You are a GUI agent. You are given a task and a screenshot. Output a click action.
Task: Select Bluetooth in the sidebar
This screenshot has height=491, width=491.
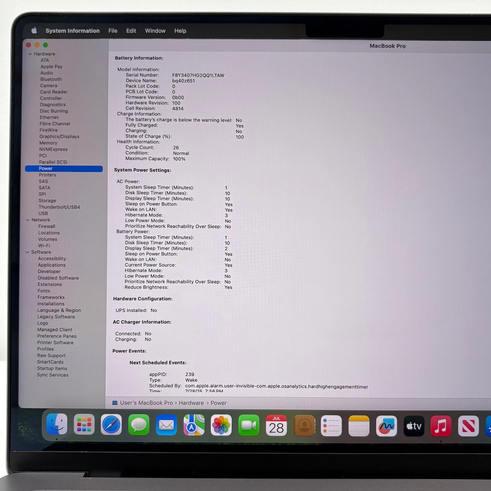51,79
